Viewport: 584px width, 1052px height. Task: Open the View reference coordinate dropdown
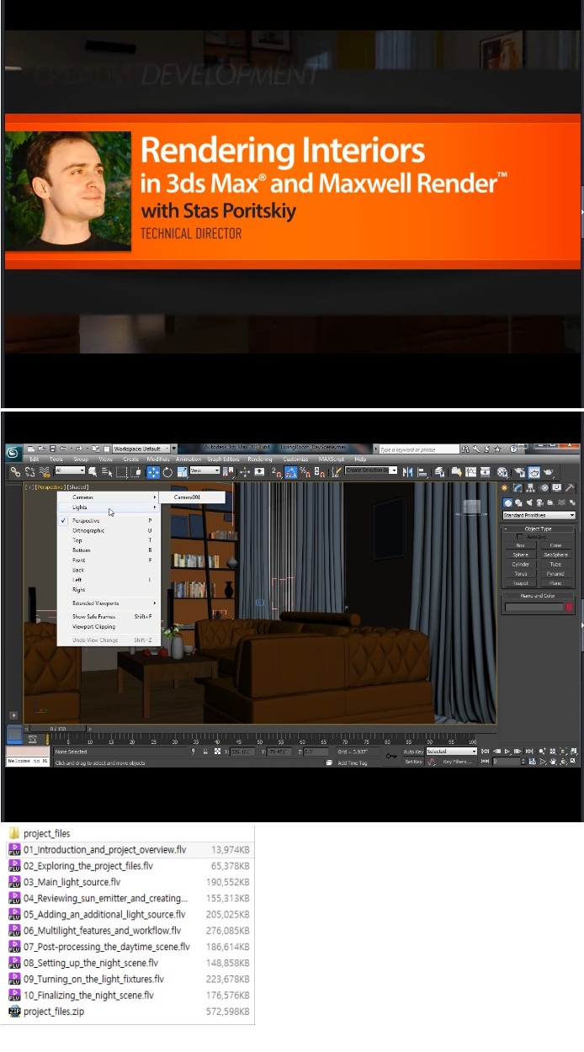(x=205, y=471)
